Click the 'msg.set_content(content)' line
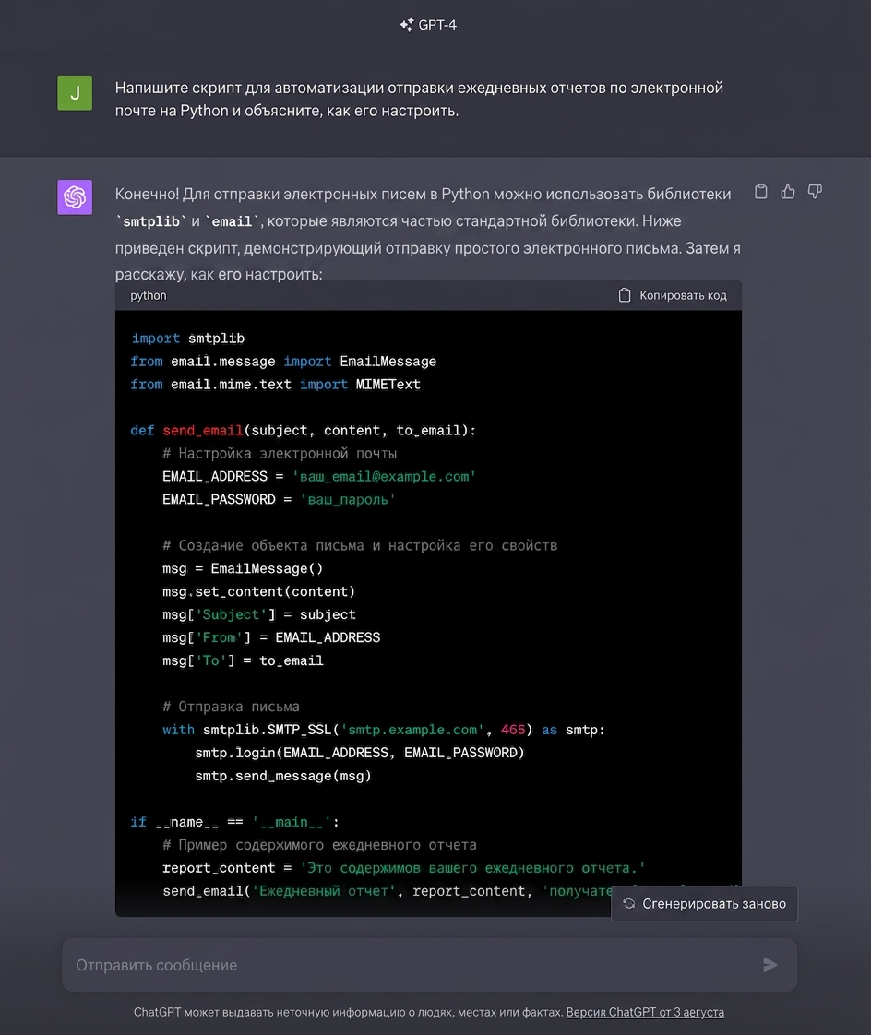The image size is (871, 1035). 259,591
